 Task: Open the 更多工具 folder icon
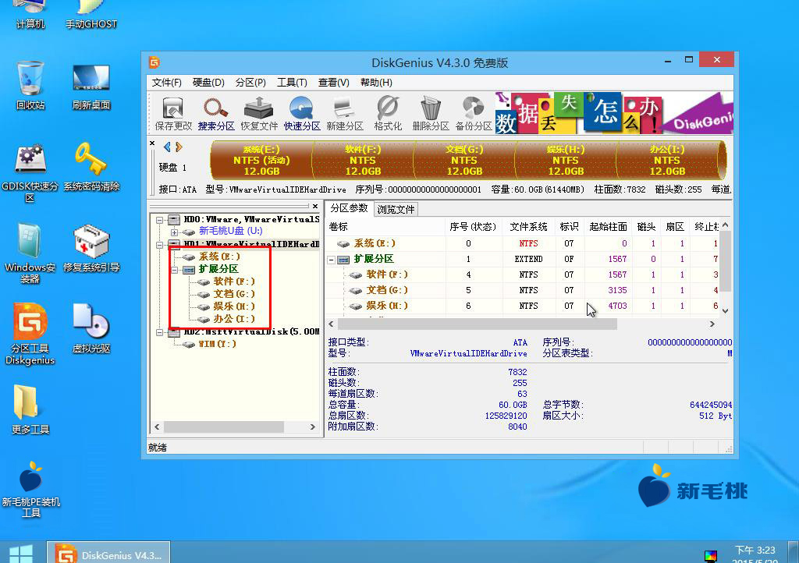[30, 409]
